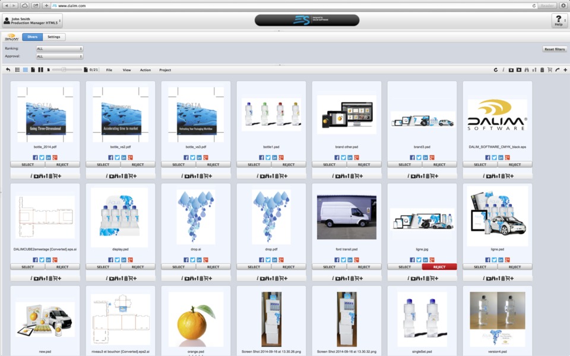Image resolution: width=570 pixels, height=356 pixels.
Task: Reject the ford transit.psd asset
Action: coord(364,267)
